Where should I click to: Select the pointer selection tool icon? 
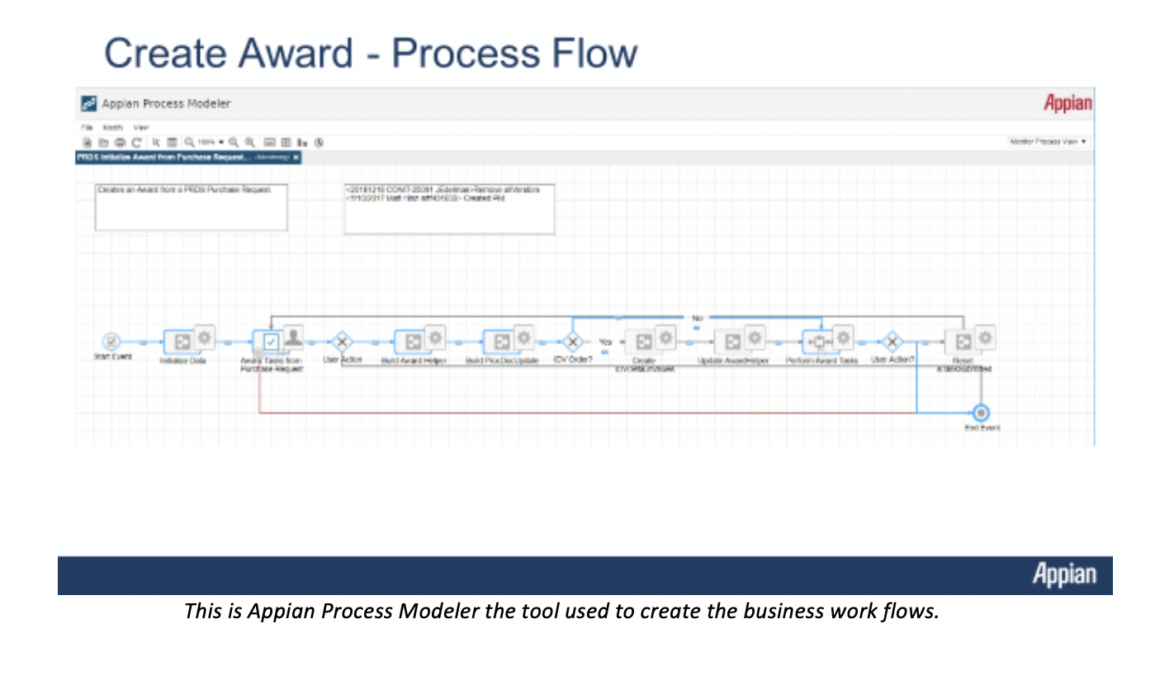[x=156, y=143]
